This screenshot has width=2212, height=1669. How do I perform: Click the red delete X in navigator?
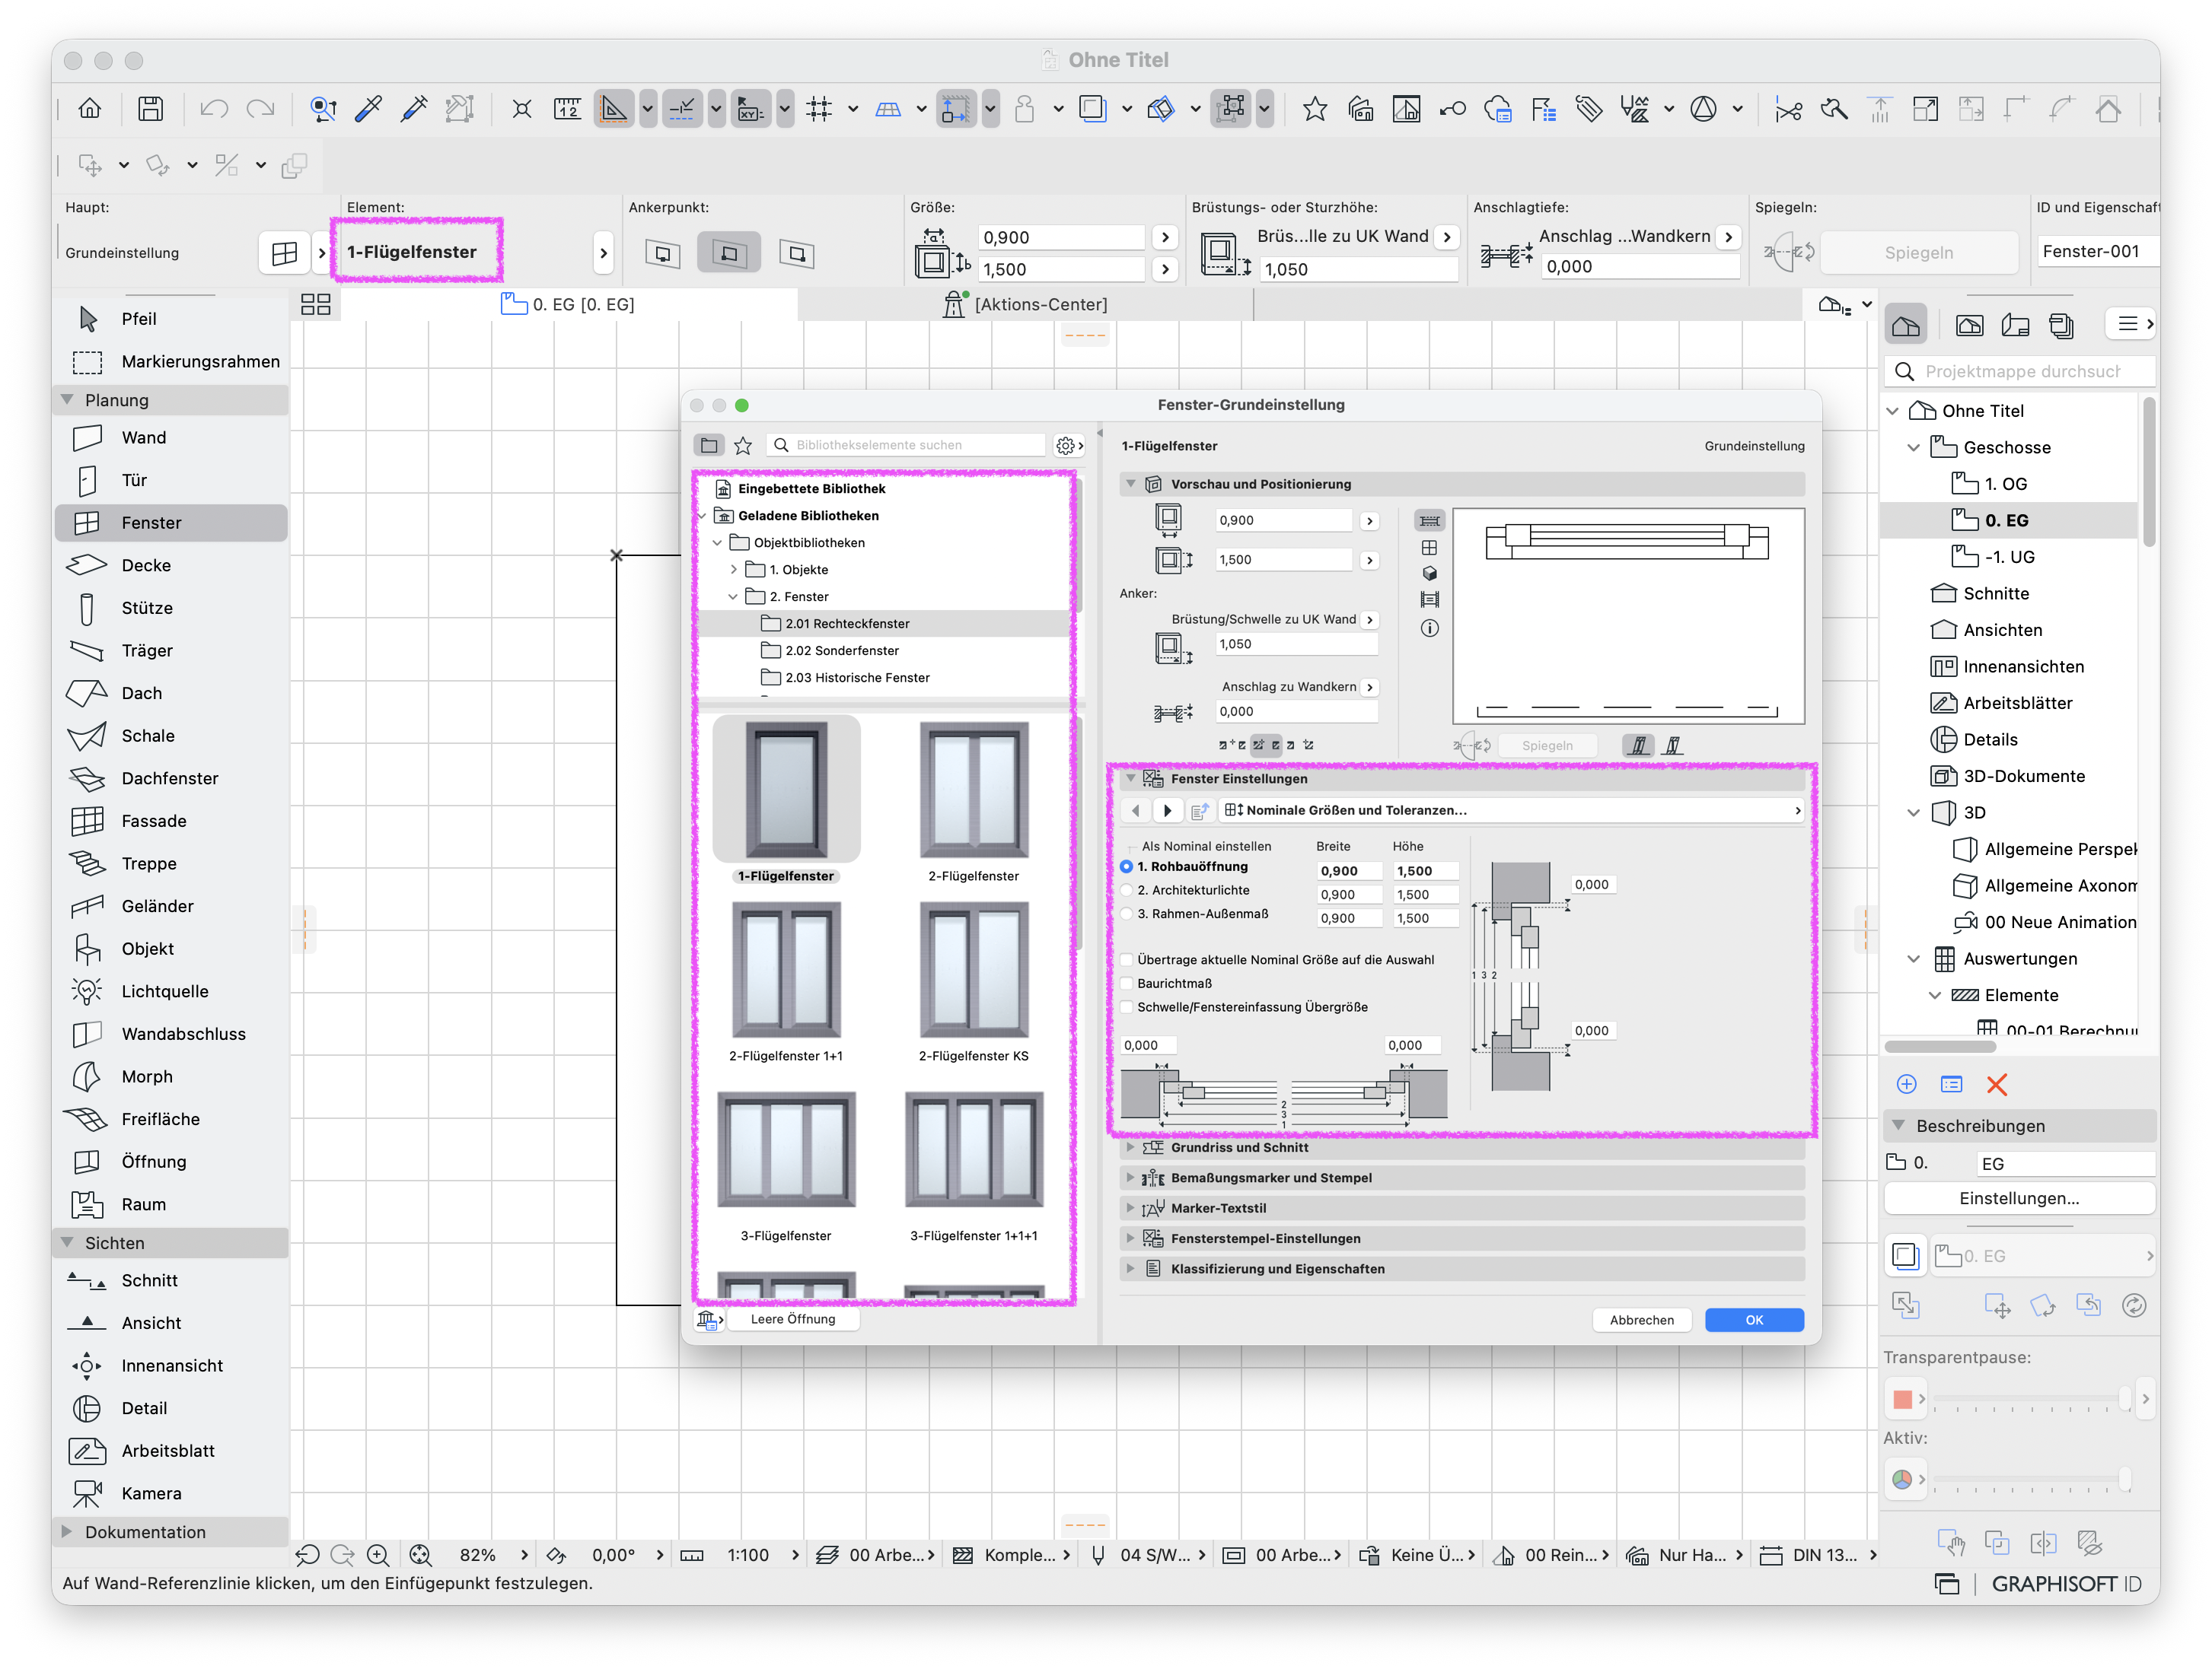point(1996,1086)
